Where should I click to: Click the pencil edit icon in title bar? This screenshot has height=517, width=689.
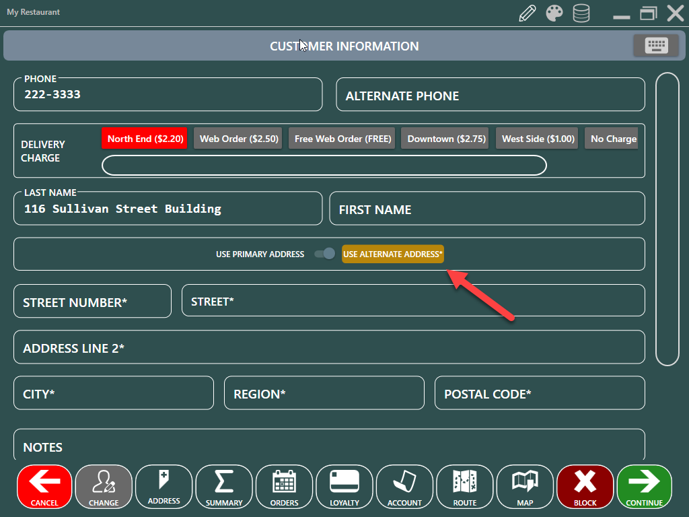click(528, 13)
